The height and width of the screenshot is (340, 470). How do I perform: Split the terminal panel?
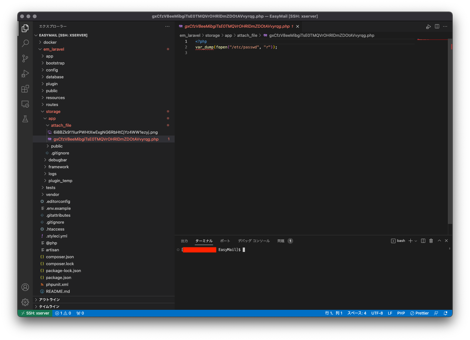point(423,241)
